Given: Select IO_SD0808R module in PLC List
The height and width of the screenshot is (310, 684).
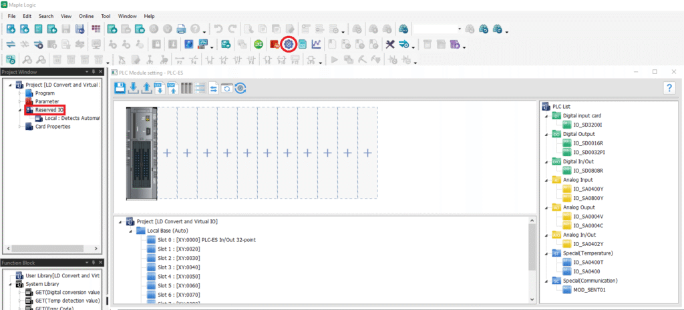Looking at the screenshot, I should [x=588, y=171].
